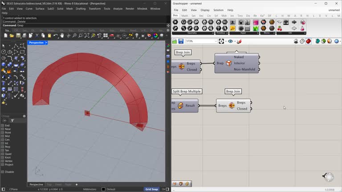
Task: Expand the Geometry panel in Grasshopper ribbon
Action: tap(212, 33)
